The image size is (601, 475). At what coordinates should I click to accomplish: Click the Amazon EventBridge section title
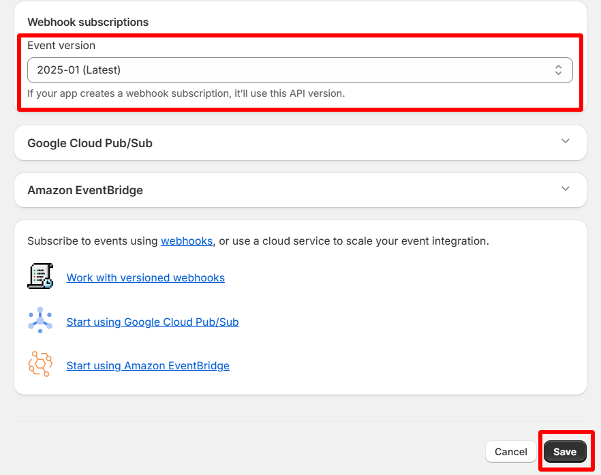pos(85,190)
